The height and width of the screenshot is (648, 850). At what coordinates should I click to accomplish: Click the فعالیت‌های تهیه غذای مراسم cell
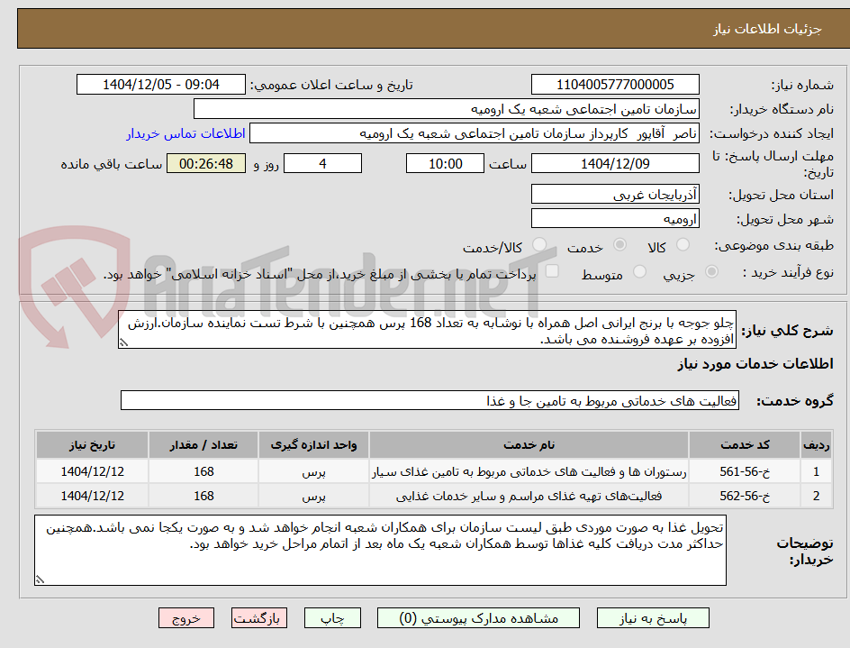(529, 496)
